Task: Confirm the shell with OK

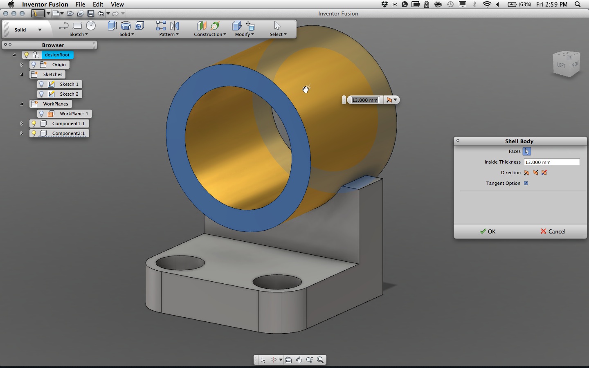Action: coord(488,231)
